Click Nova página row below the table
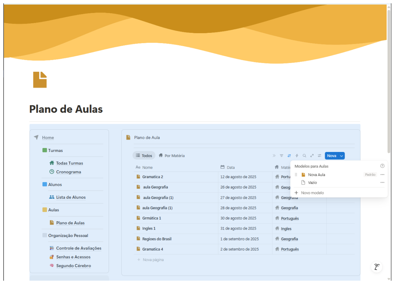 [153, 260]
